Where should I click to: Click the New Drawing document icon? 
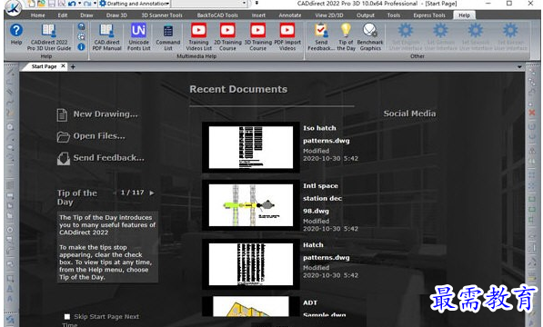pyautogui.click(x=62, y=114)
